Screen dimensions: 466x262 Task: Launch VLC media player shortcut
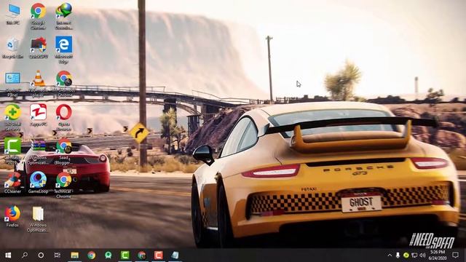(38, 84)
